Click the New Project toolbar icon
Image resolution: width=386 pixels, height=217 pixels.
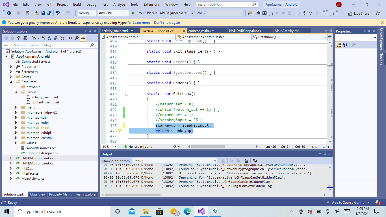pyautogui.click(x=27, y=13)
